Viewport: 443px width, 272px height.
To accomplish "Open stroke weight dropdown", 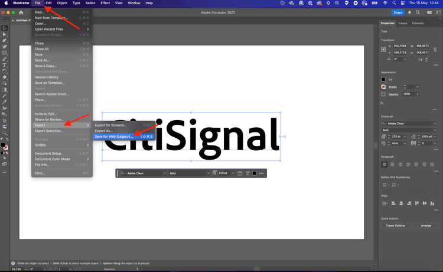I will coord(418,87).
